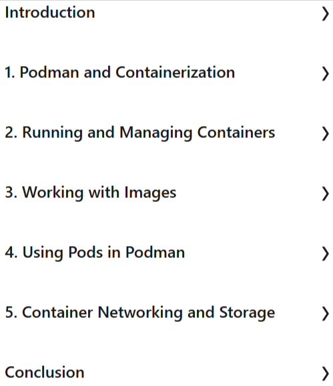The height and width of the screenshot is (386, 333).
Task: Click the chevron arrow beside Introduction
Action: coord(326,14)
